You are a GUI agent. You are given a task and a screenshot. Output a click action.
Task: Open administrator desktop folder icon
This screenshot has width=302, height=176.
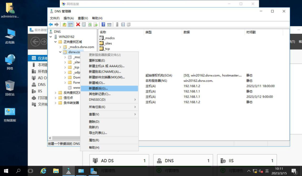tap(10, 10)
